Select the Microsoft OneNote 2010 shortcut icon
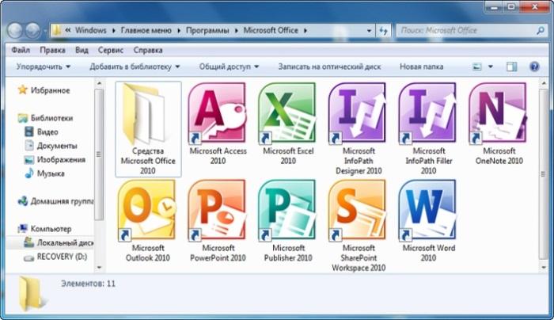This screenshot has width=554, height=320. point(497,114)
